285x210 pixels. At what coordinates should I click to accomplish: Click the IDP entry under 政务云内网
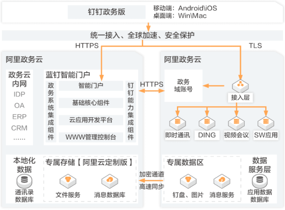point(19,95)
